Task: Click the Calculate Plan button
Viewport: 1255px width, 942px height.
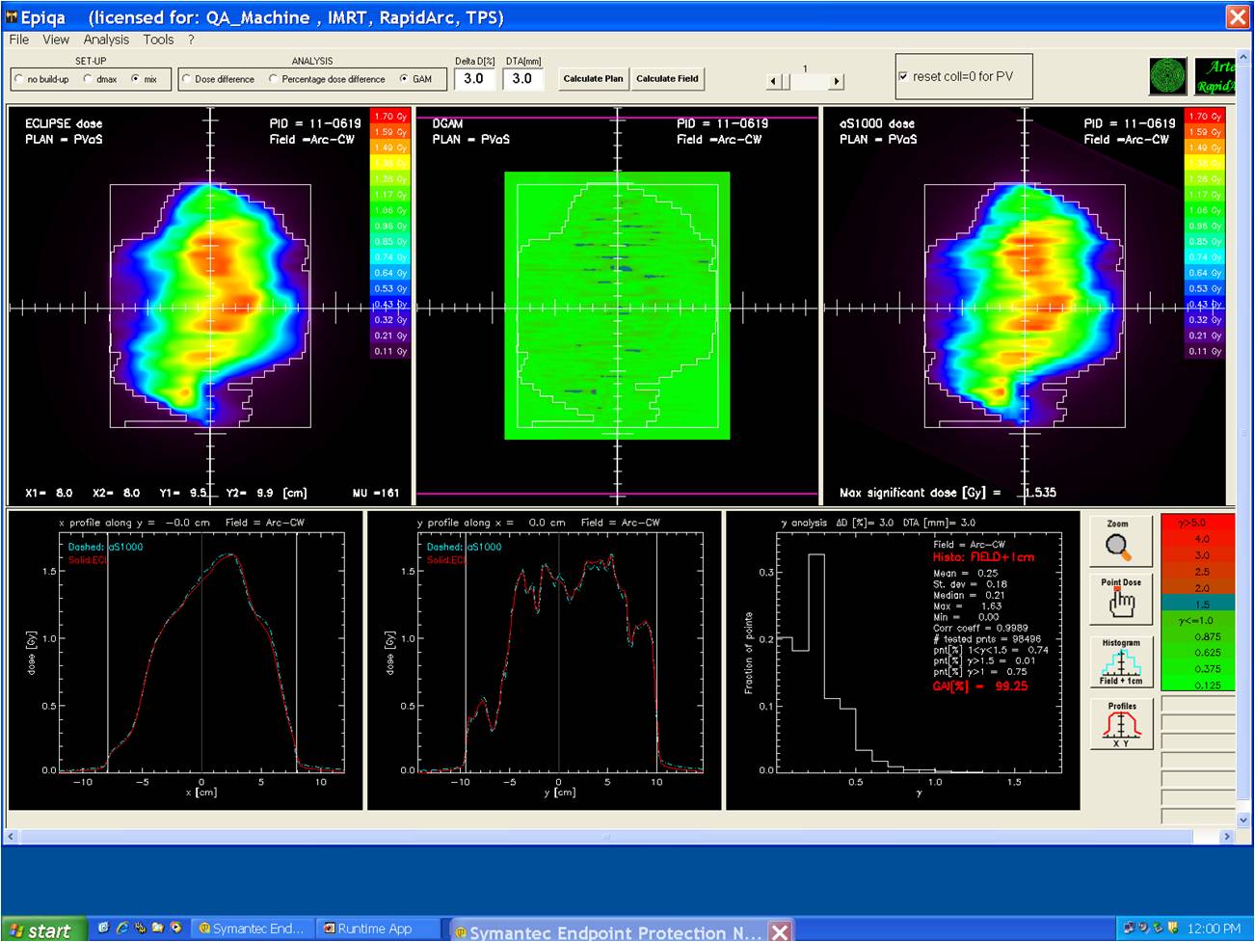Action: pos(593,79)
